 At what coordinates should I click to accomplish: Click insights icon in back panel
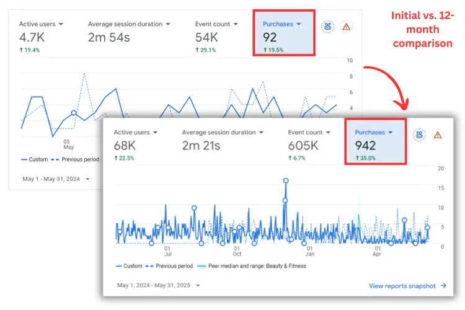click(x=328, y=27)
